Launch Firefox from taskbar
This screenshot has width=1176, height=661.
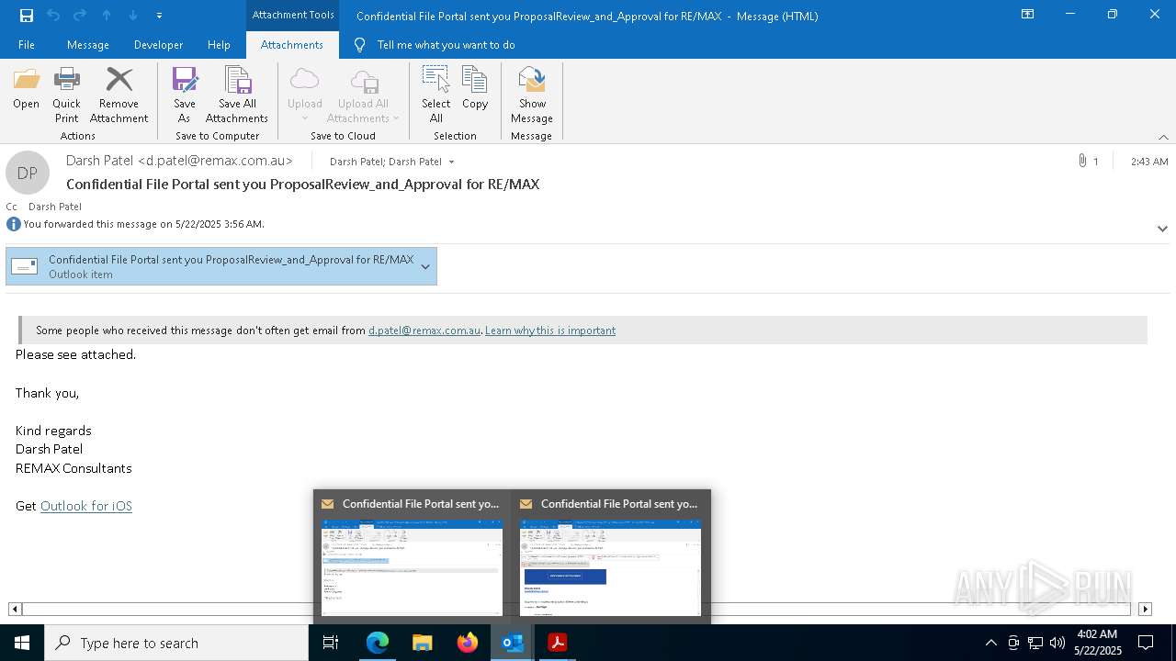468,643
